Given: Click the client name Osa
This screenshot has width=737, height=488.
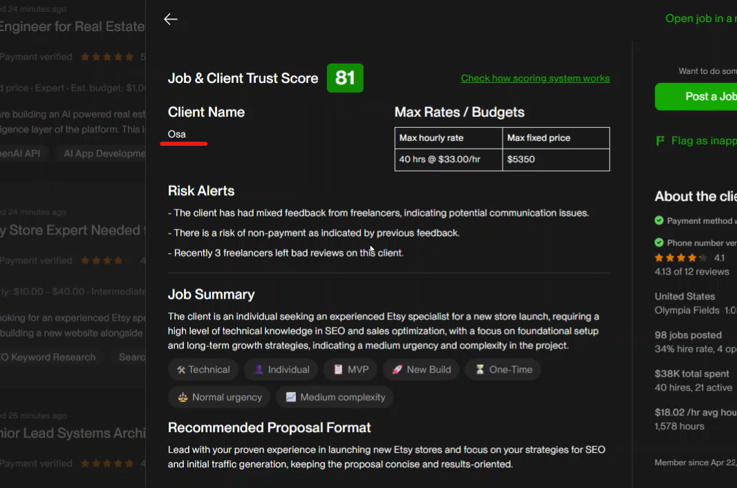Looking at the screenshot, I should (177, 134).
